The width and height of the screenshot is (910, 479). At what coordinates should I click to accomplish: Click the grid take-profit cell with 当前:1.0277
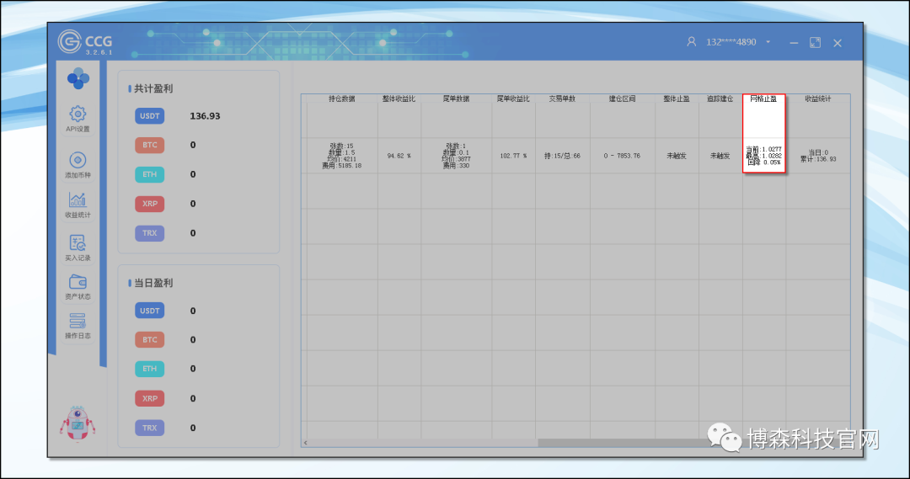click(763, 156)
